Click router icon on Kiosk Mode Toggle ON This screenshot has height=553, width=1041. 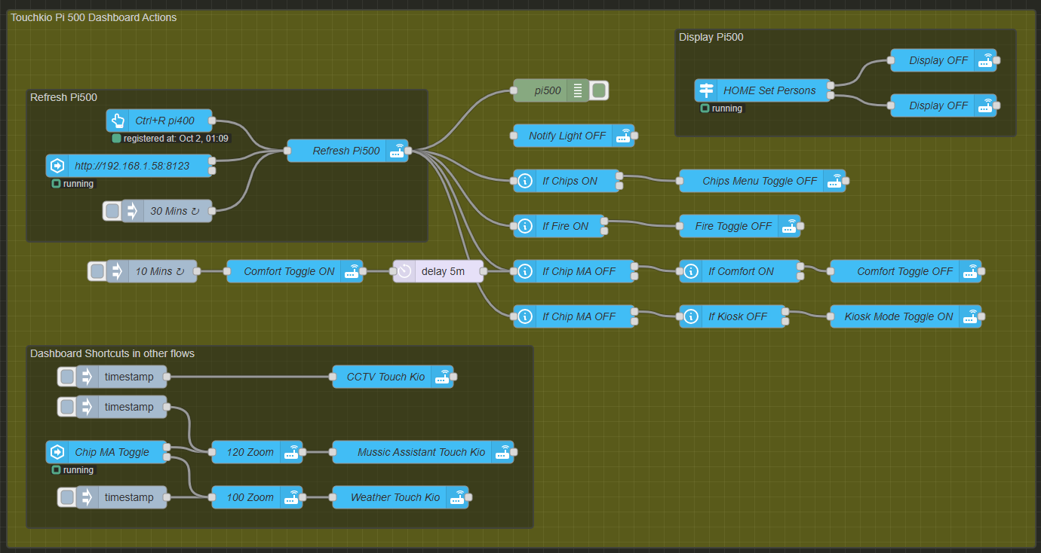coord(970,316)
